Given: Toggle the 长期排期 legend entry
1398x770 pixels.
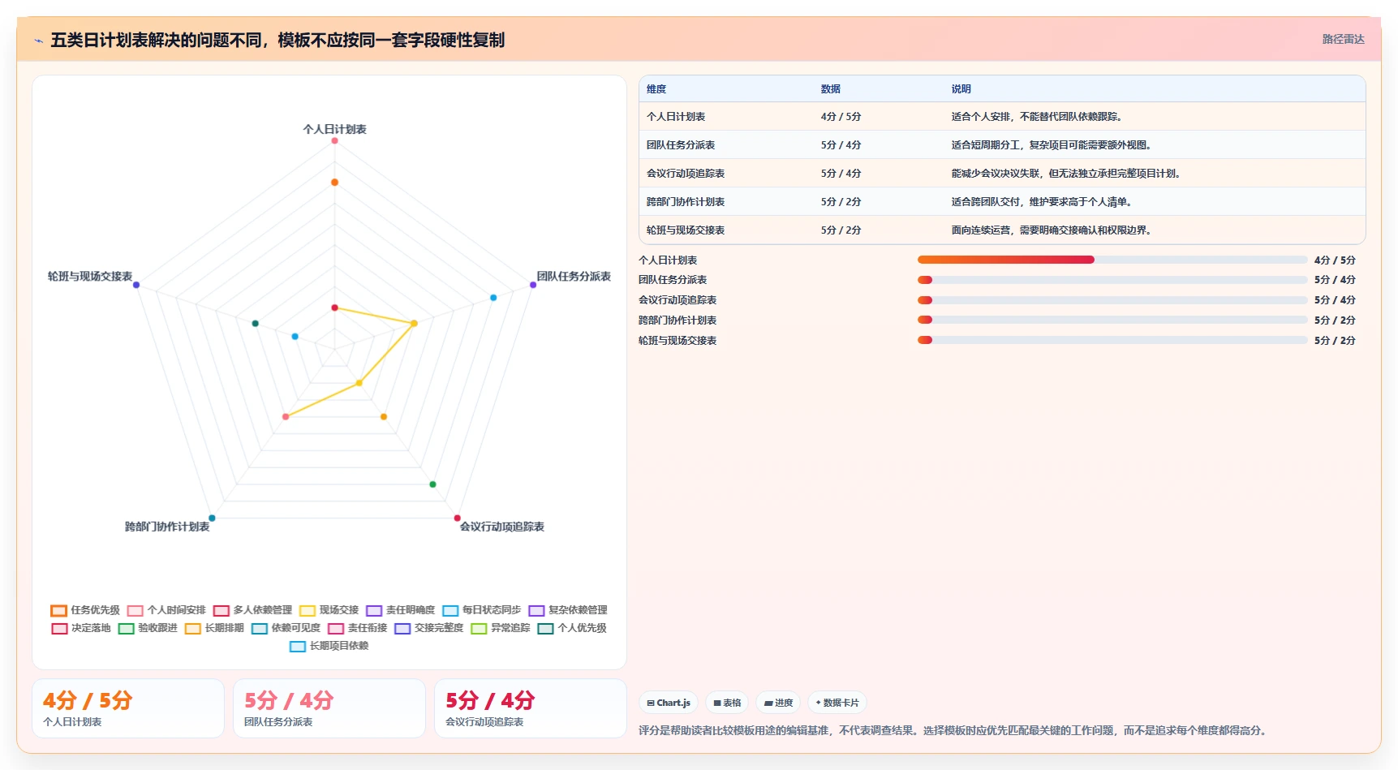Looking at the screenshot, I should [214, 628].
